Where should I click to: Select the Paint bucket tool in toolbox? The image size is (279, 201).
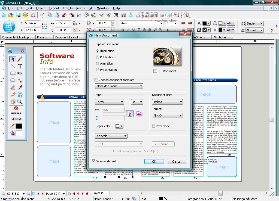(x=12, y=133)
